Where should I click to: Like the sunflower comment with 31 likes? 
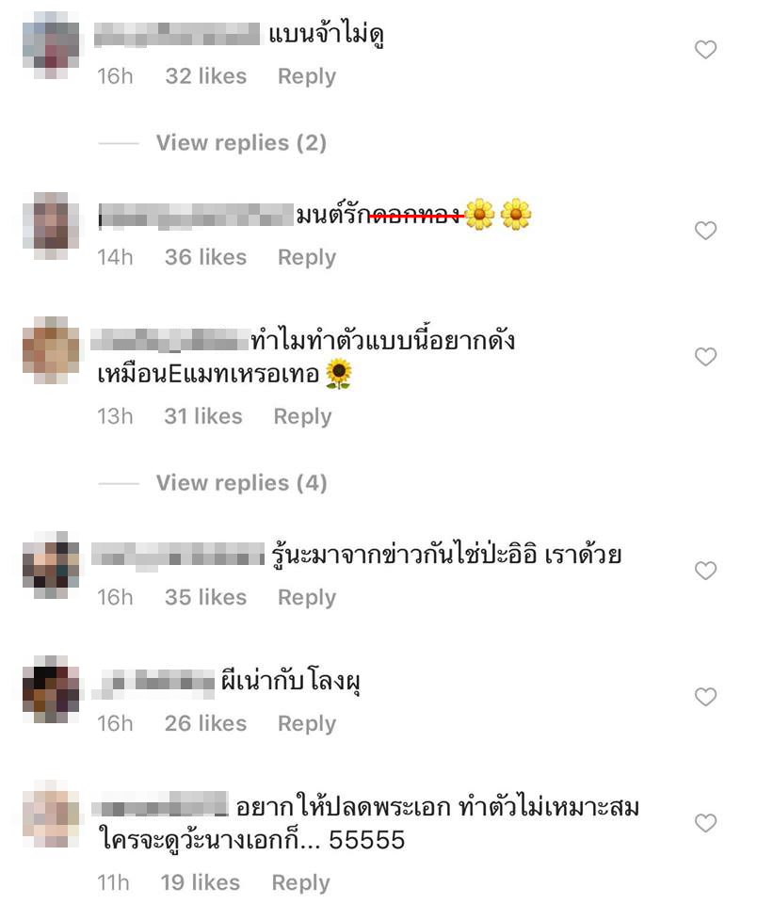pyautogui.click(x=704, y=356)
